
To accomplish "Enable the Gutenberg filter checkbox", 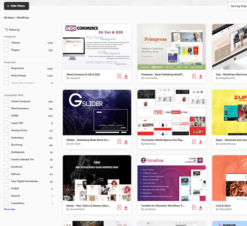I will (x=6, y=138).
